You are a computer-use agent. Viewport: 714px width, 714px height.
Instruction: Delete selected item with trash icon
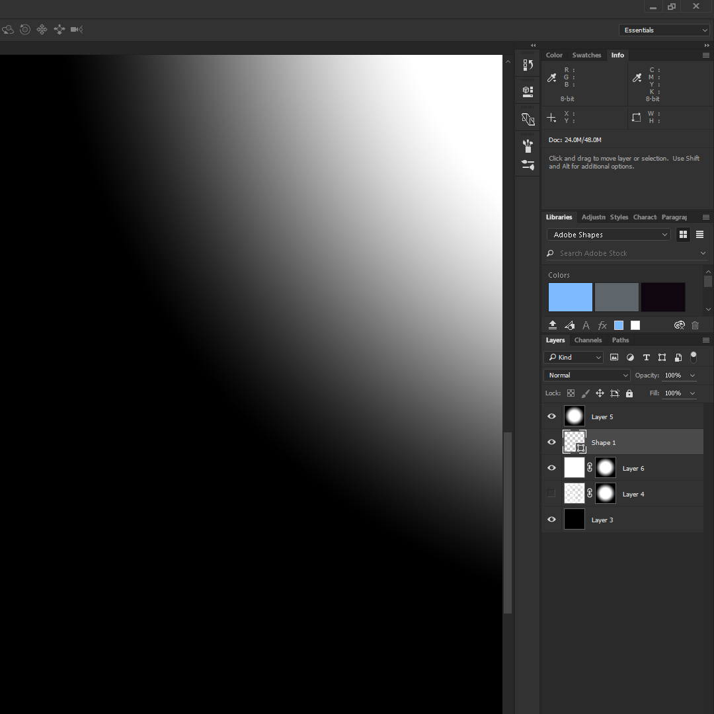[695, 325]
